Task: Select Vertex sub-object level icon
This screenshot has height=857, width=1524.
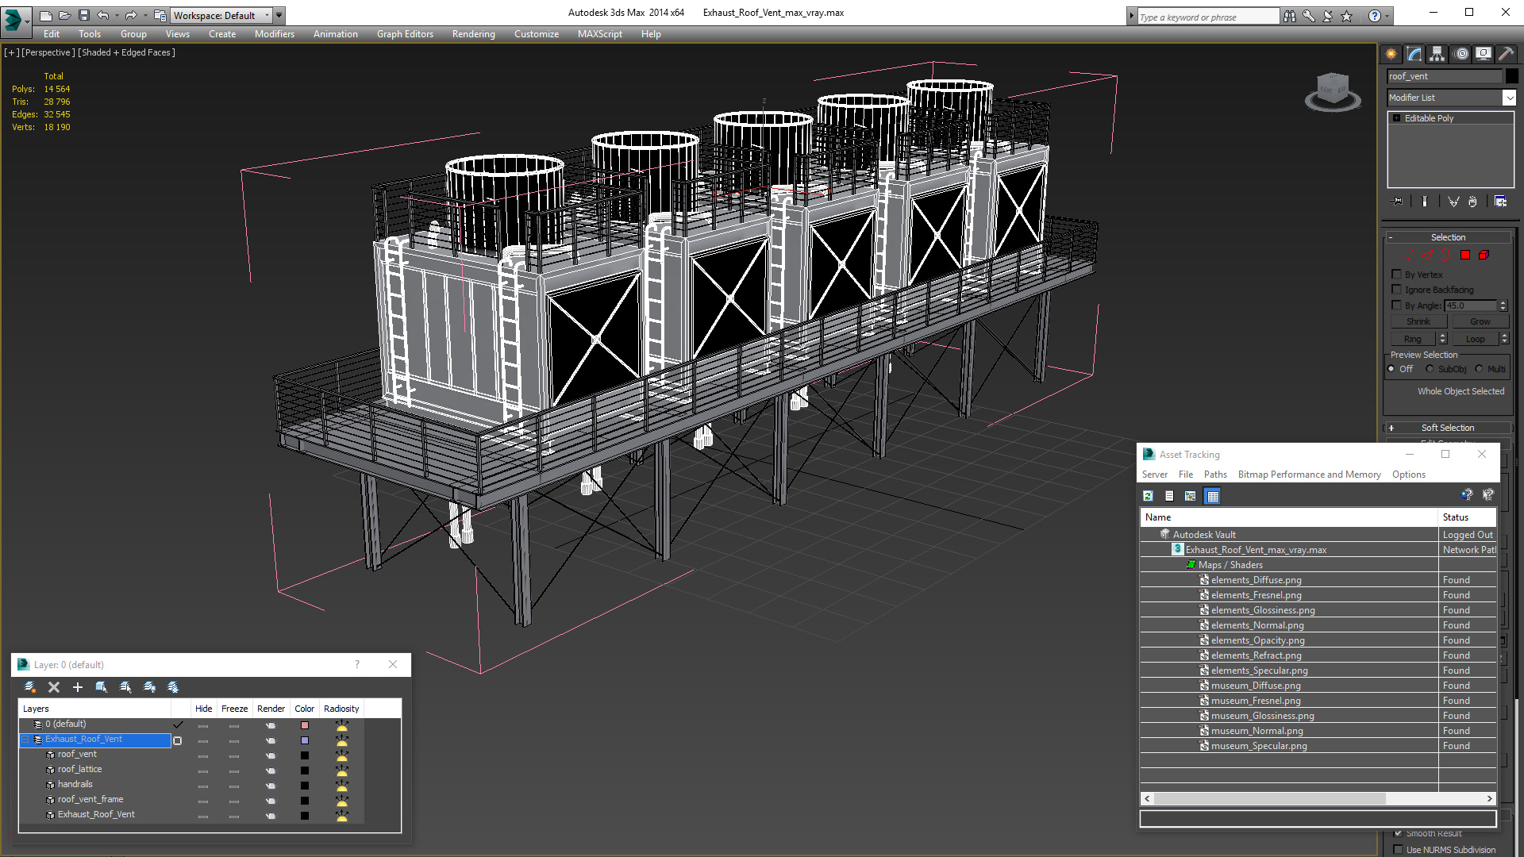Action: [1407, 256]
